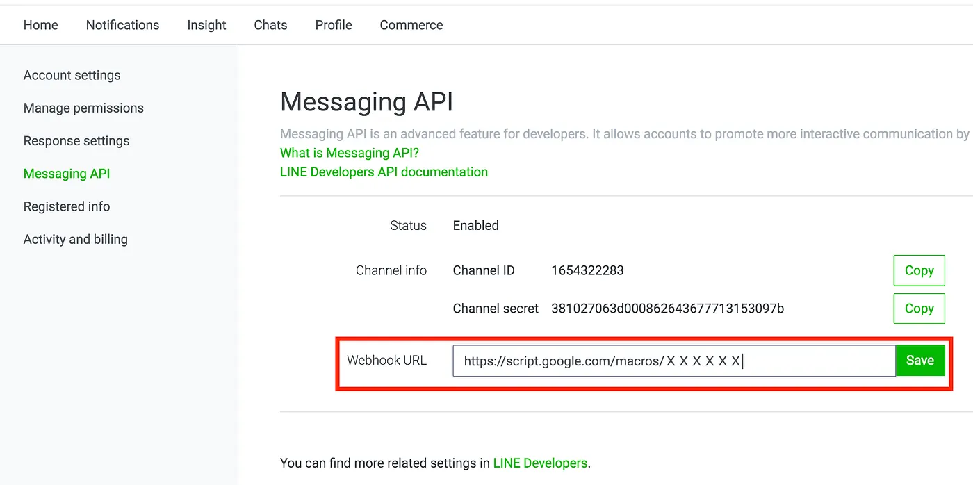Follow the LINE Developers link at bottom

[x=540, y=463]
